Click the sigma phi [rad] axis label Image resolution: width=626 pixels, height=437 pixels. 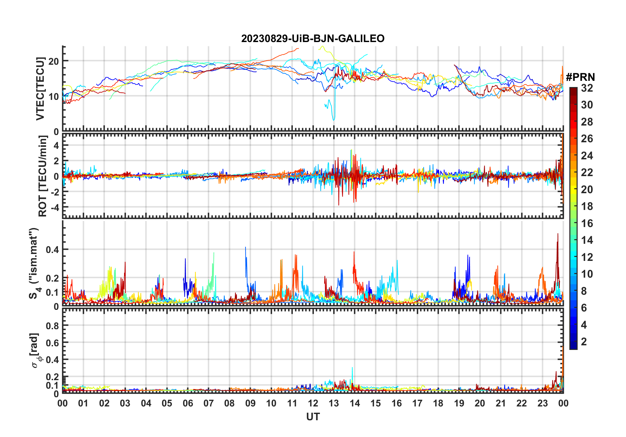(x=36, y=351)
